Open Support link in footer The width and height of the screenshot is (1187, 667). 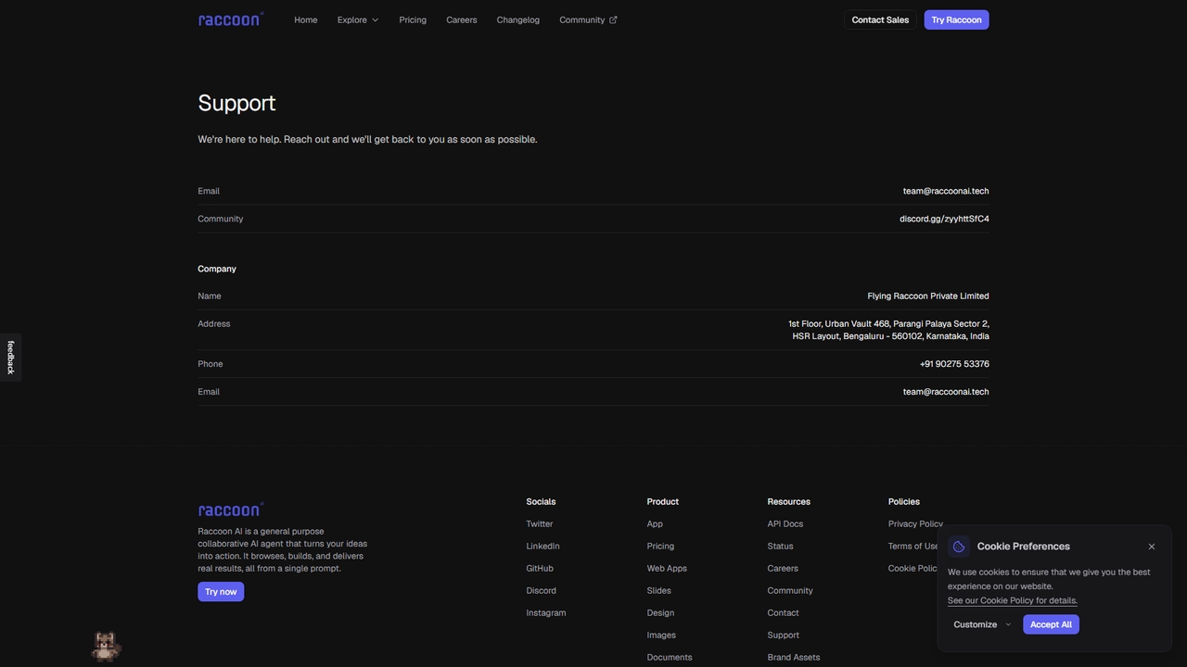(x=784, y=635)
